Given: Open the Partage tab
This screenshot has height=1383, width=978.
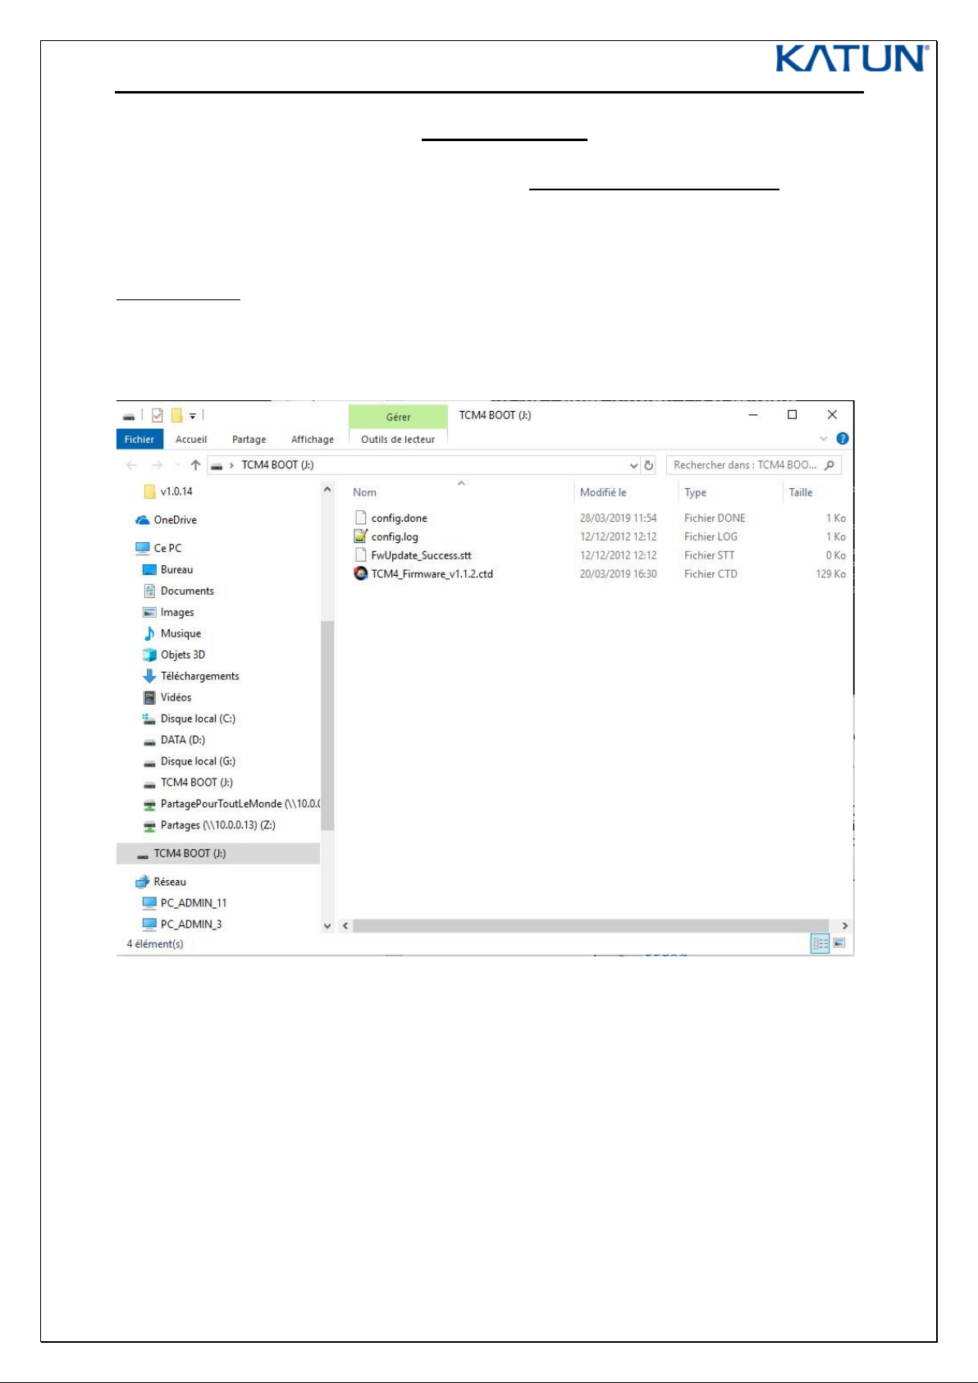Looking at the screenshot, I should 249,440.
